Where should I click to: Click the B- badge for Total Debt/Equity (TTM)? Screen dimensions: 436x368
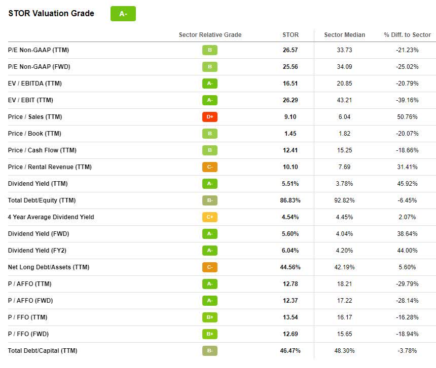click(210, 200)
